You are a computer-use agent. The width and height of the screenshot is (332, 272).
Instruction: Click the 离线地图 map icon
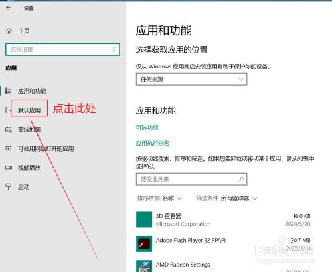pos(9,130)
